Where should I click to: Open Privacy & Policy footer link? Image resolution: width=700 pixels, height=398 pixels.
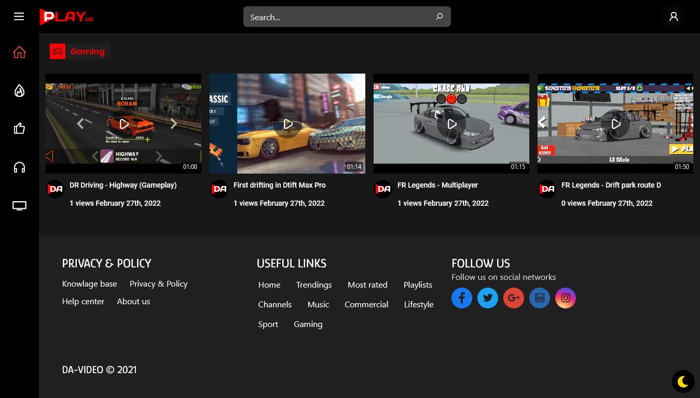click(158, 283)
